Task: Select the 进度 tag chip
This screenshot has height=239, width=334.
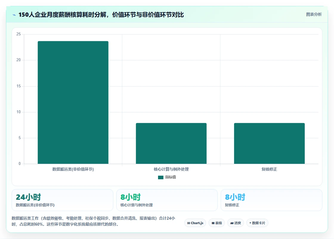Action: click(236, 223)
